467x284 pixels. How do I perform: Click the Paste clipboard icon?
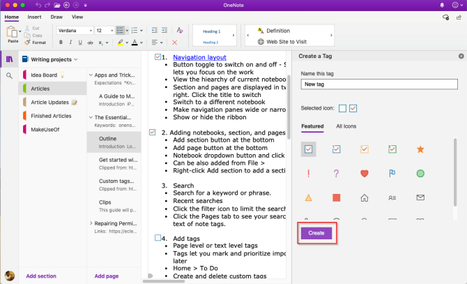click(x=12, y=31)
